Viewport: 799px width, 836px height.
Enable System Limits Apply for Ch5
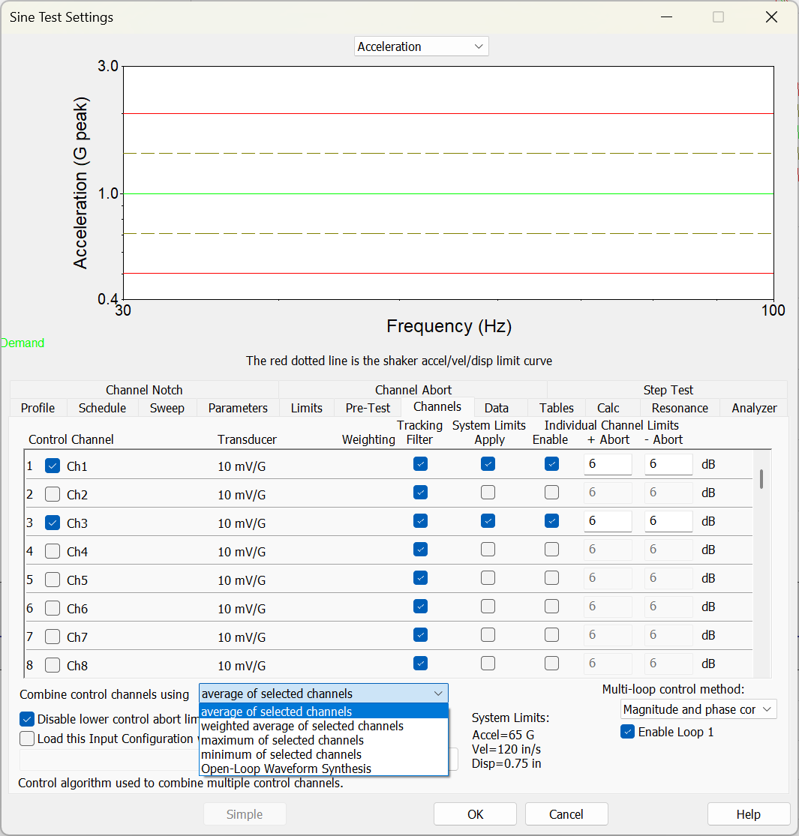488,577
